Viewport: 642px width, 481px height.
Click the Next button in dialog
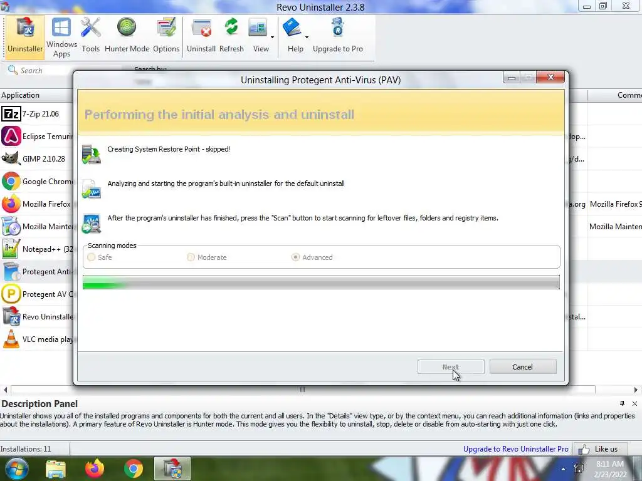[x=451, y=367]
